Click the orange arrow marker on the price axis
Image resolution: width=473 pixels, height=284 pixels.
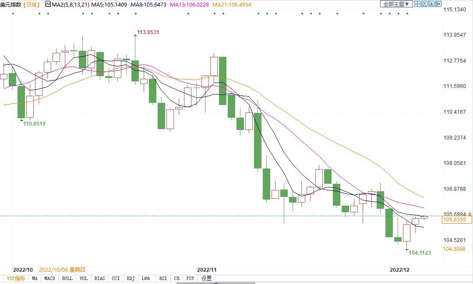click(470, 214)
